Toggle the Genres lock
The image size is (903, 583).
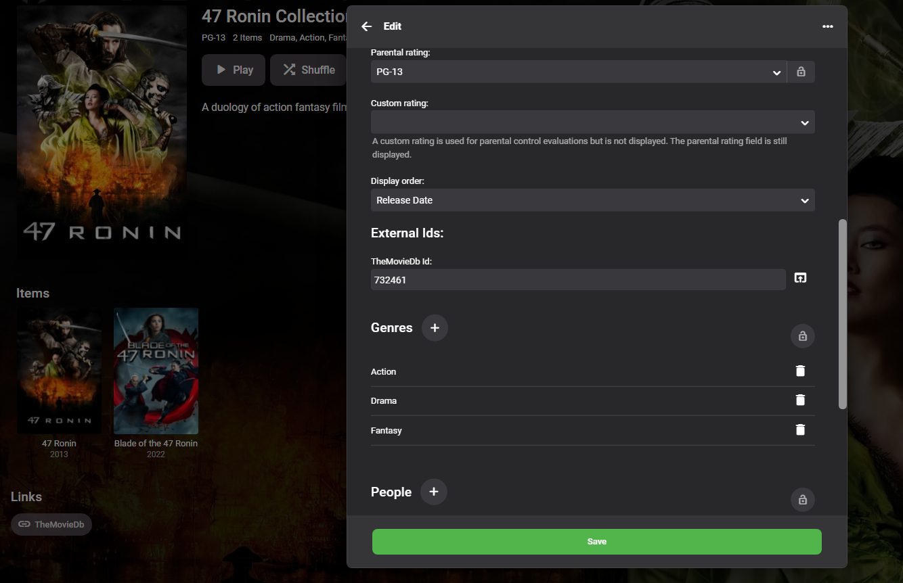[802, 336]
